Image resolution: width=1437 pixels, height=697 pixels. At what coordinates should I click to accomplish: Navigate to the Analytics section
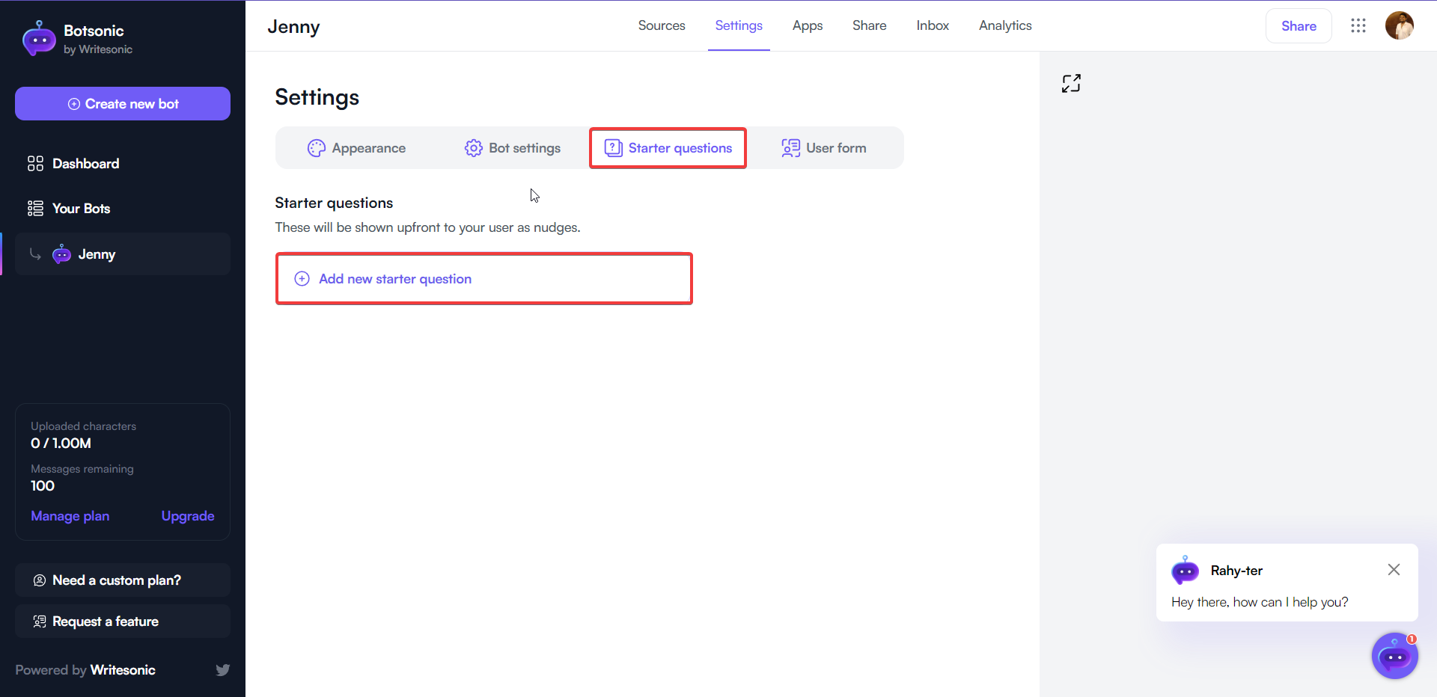pos(1004,25)
